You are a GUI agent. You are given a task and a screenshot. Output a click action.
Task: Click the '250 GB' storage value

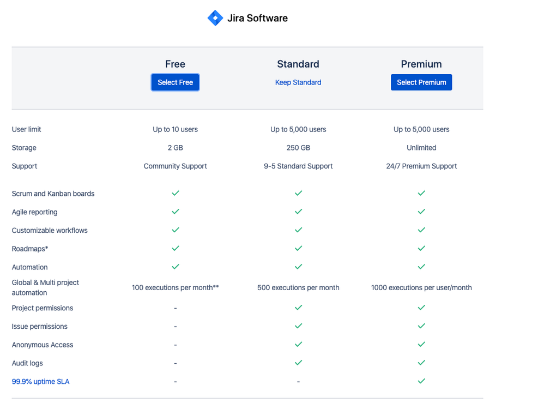(298, 148)
